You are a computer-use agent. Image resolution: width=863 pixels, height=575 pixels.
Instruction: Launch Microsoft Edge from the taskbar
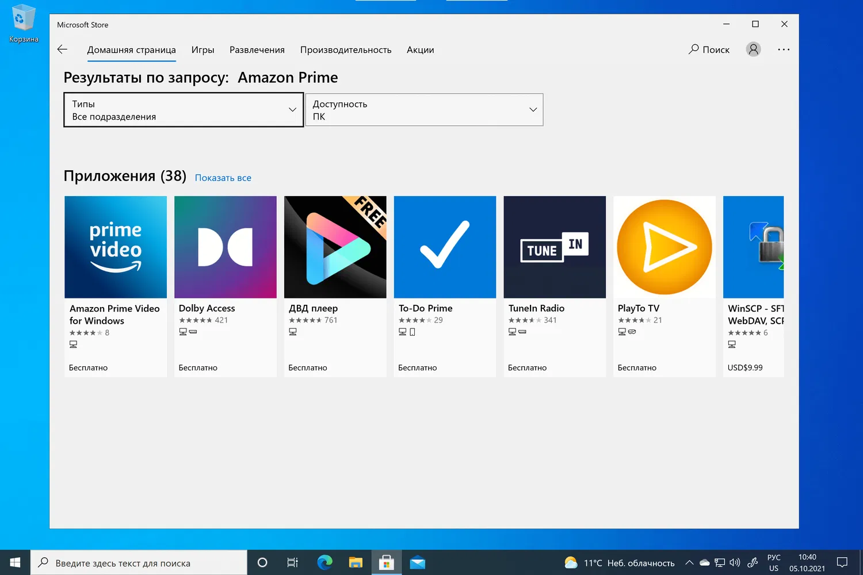(324, 562)
